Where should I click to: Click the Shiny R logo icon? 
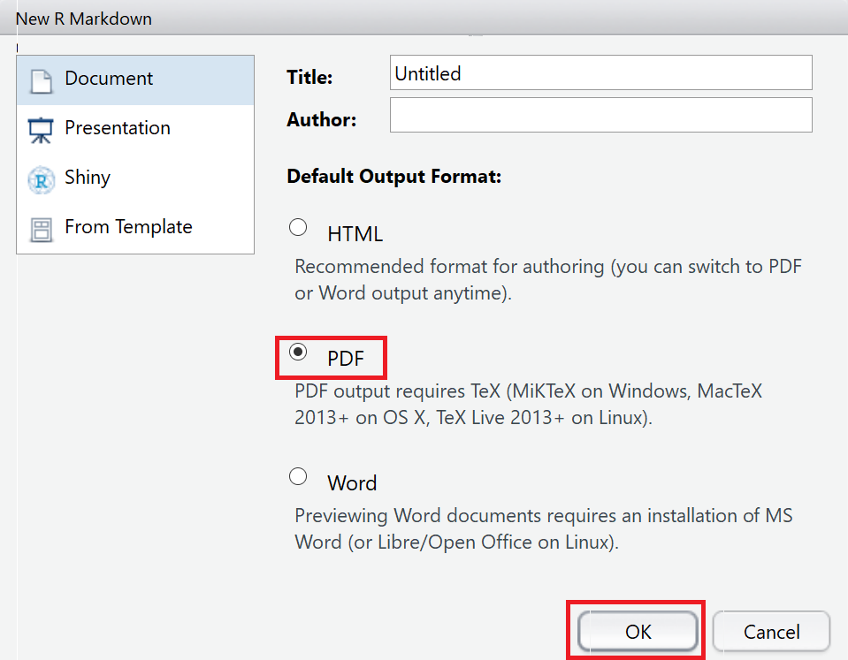(x=41, y=180)
